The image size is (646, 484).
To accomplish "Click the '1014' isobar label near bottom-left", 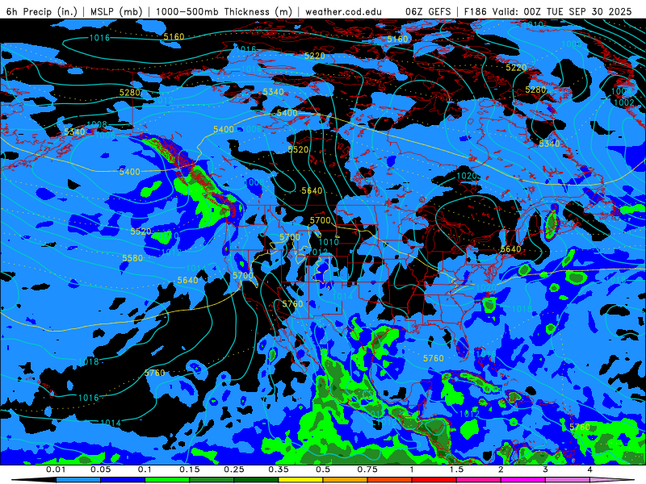I will [111, 423].
